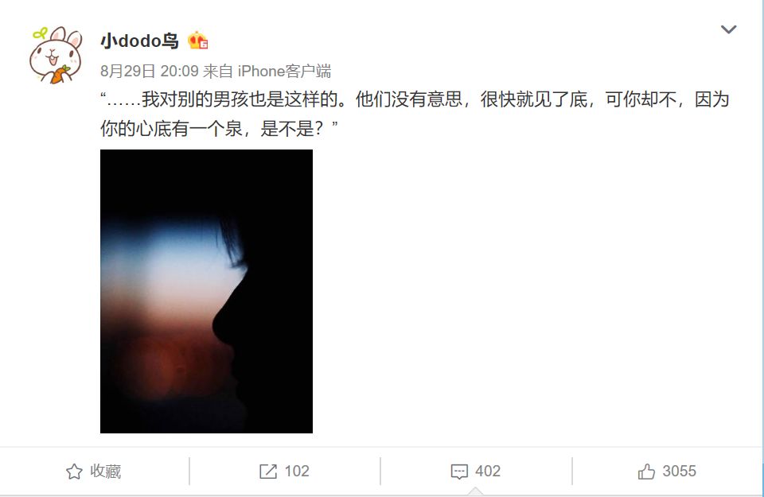The image size is (764, 497).
Task: Click the comment bubble icon
Action: coord(459,472)
